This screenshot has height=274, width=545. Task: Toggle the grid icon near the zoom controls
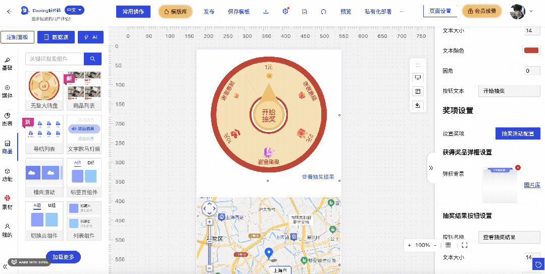coord(449,245)
